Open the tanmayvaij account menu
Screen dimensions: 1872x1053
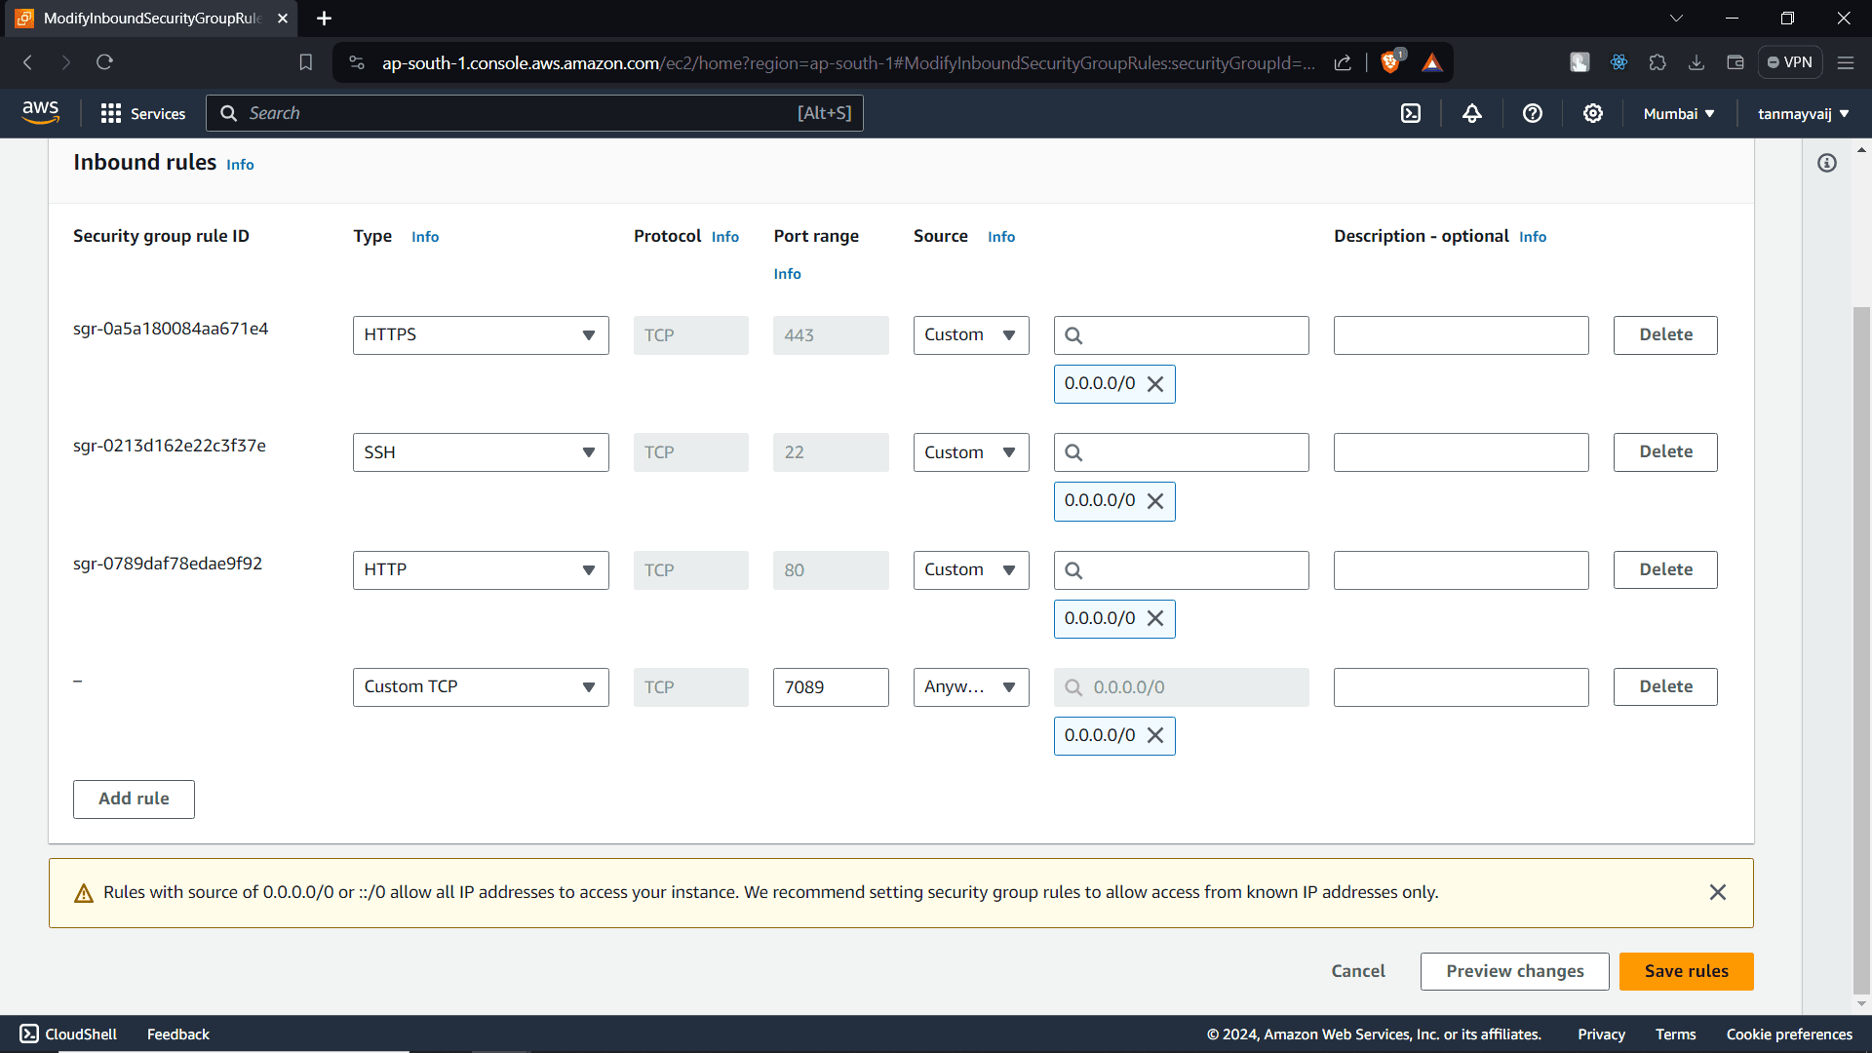[x=1803, y=114]
